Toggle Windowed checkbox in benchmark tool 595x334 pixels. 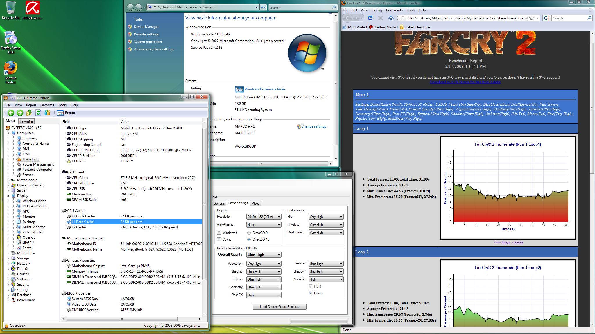click(219, 233)
